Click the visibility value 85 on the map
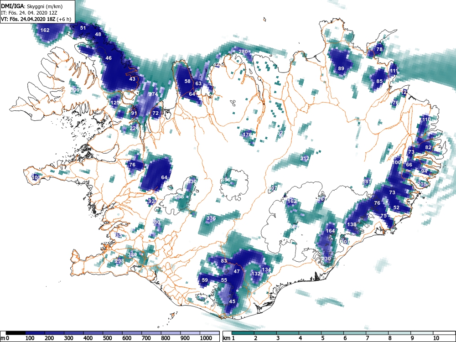The height and width of the screenshot is (342, 456). click(x=379, y=82)
